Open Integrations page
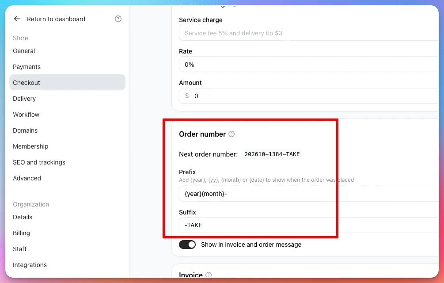 [x=30, y=265]
